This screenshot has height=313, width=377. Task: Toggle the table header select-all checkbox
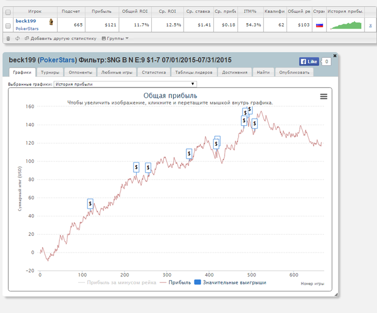(x=8, y=12)
